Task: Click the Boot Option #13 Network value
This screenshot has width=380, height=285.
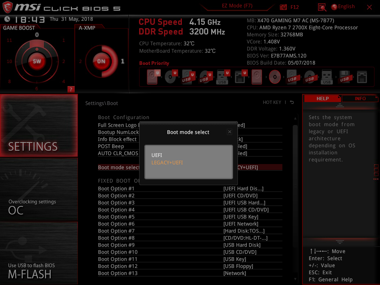Action: click(x=235, y=273)
